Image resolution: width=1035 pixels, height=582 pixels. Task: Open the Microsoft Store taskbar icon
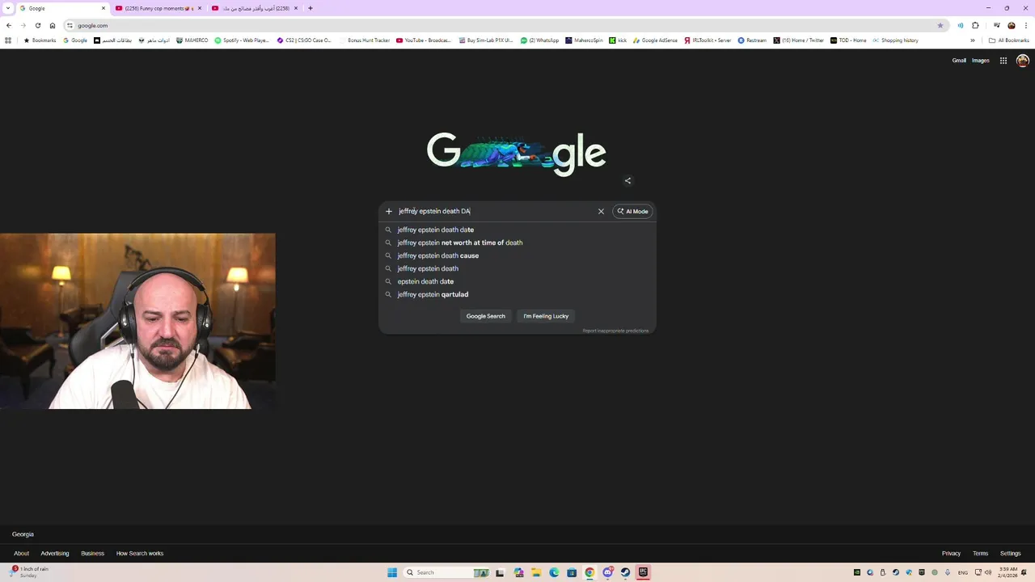(x=572, y=572)
